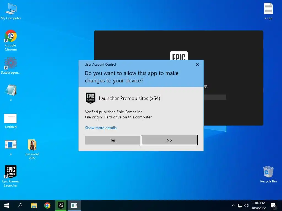This screenshot has width=282, height=211.
Task: Open the volume speaker tray icon
Action: (x=246, y=206)
